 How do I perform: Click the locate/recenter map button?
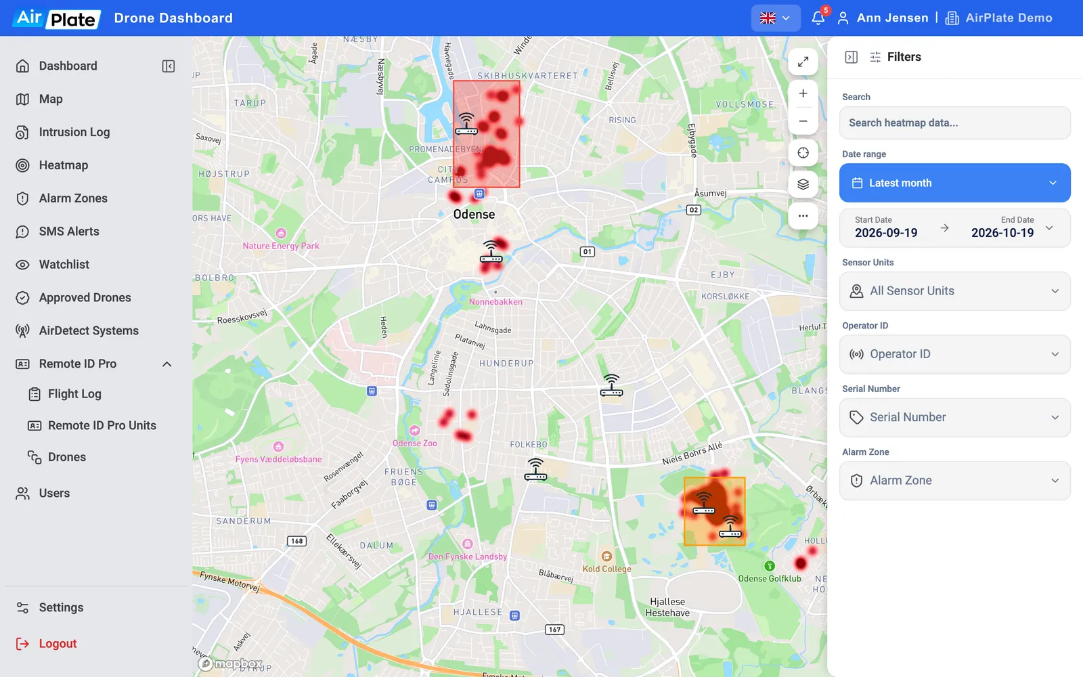803,153
